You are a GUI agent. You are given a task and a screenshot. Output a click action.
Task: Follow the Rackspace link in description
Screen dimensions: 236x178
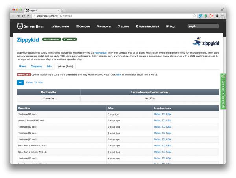coord(100,53)
